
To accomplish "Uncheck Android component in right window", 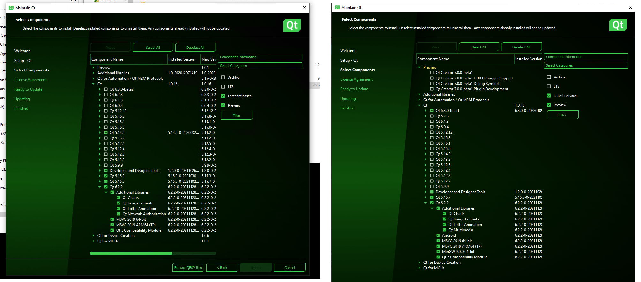I will click(438, 235).
